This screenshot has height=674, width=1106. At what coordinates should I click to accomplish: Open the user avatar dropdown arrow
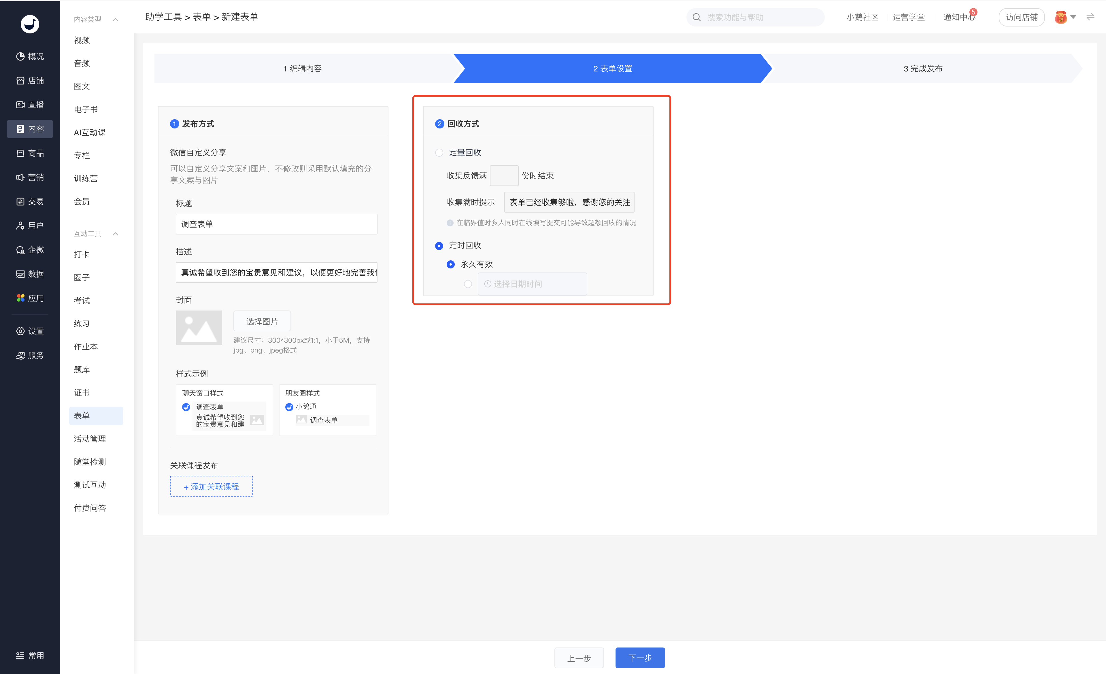[1073, 18]
